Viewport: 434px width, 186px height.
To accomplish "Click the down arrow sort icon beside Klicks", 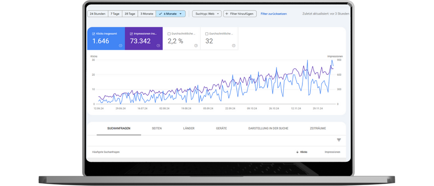I will pos(297,152).
